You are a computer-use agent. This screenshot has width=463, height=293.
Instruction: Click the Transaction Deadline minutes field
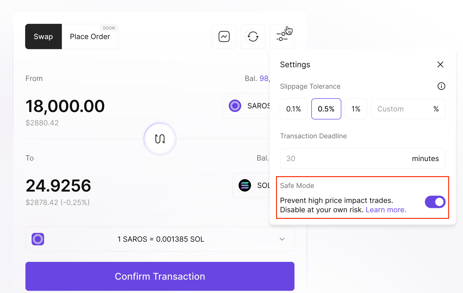click(345, 159)
